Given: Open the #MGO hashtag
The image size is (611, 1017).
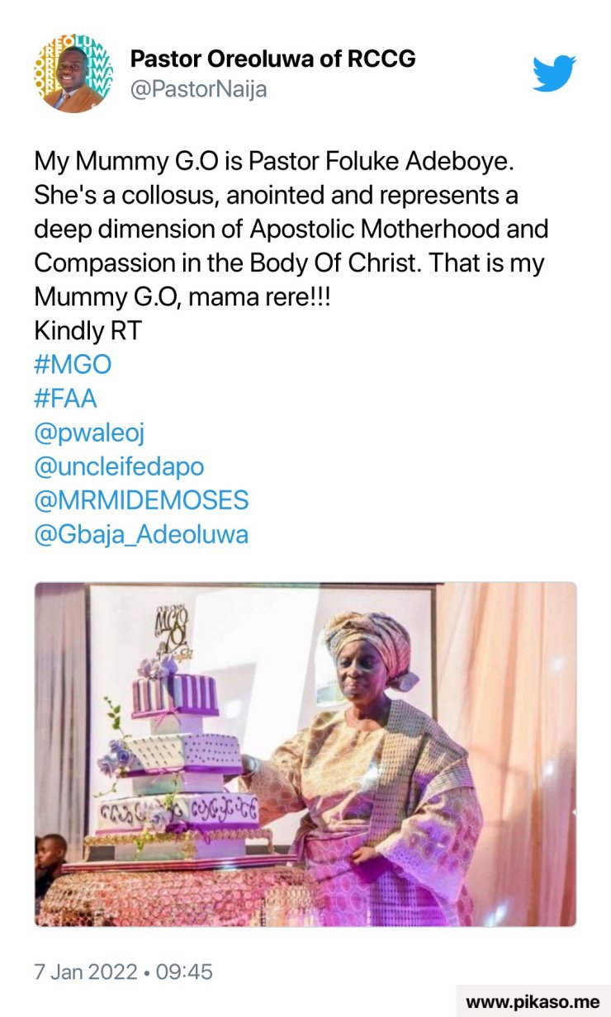Looking at the screenshot, I should (73, 365).
